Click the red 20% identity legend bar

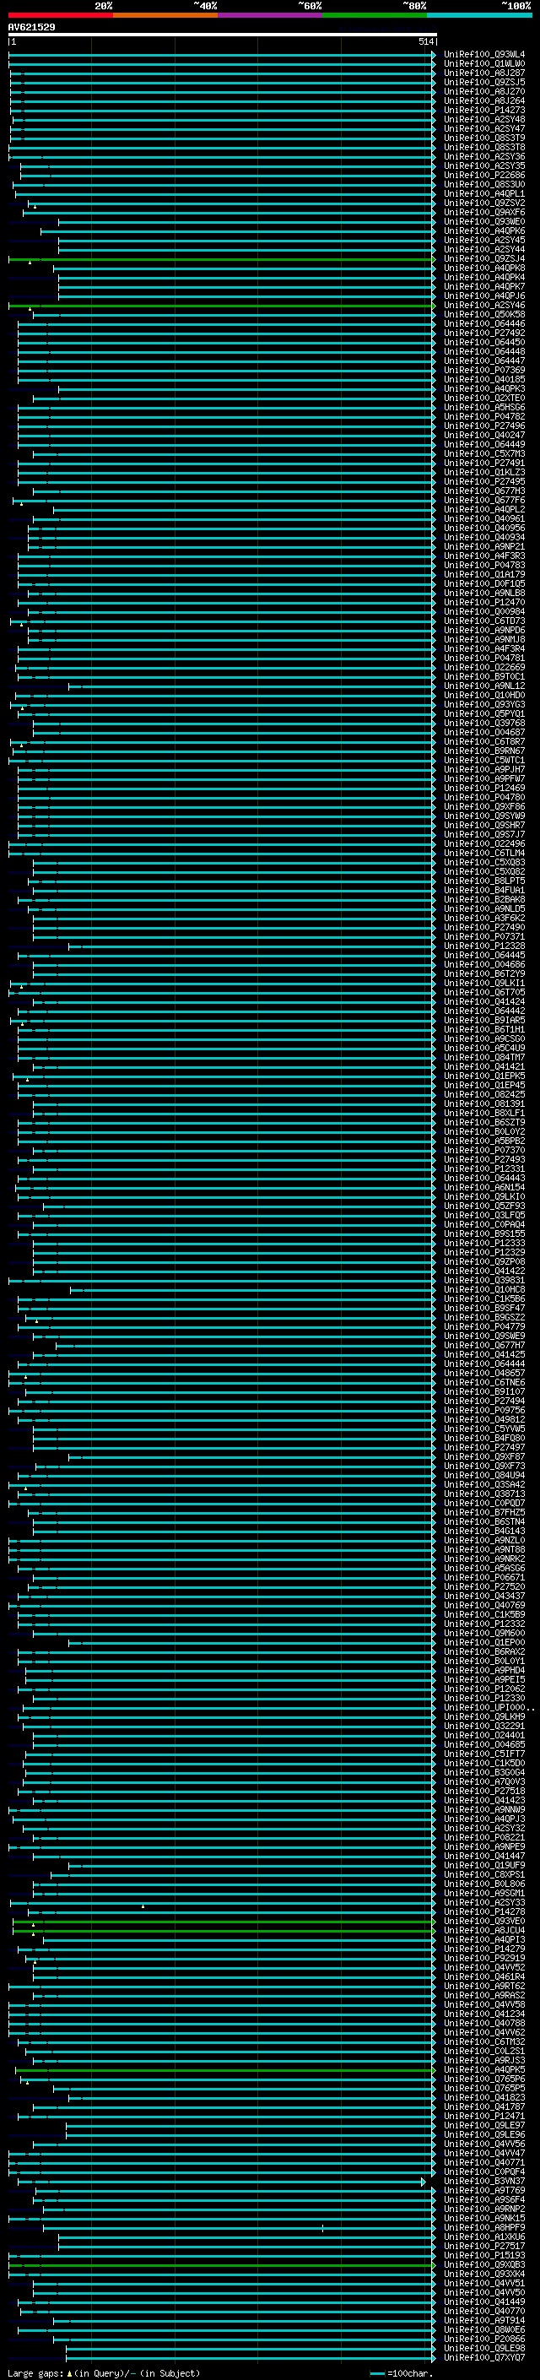tap(60, 15)
